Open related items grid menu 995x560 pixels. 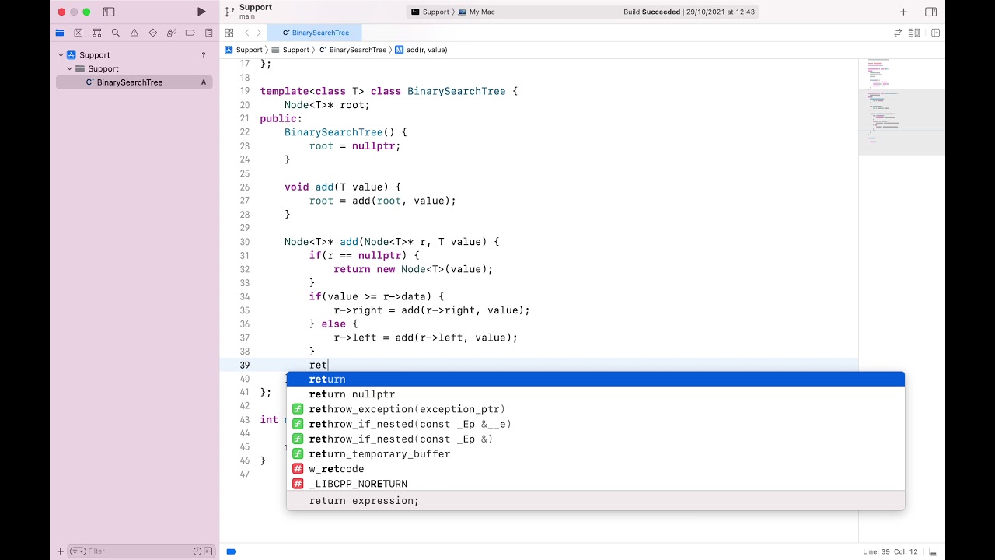(x=229, y=33)
